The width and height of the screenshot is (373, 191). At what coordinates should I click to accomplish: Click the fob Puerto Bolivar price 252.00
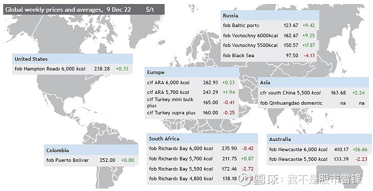pos(107,160)
